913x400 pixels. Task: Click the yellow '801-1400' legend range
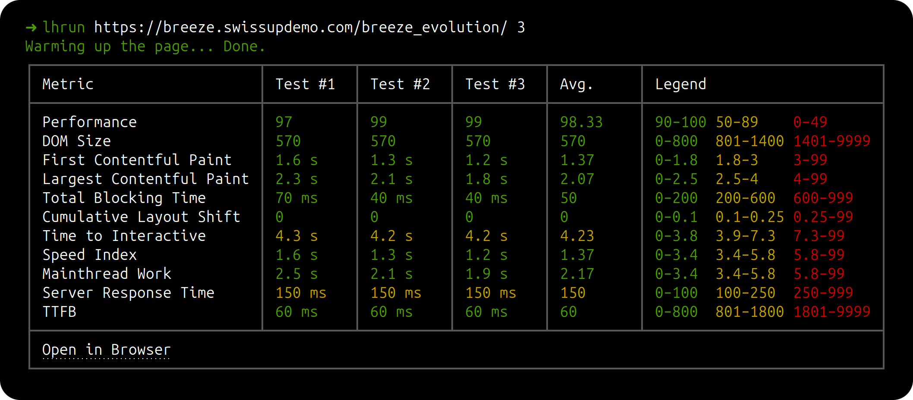click(x=750, y=141)
